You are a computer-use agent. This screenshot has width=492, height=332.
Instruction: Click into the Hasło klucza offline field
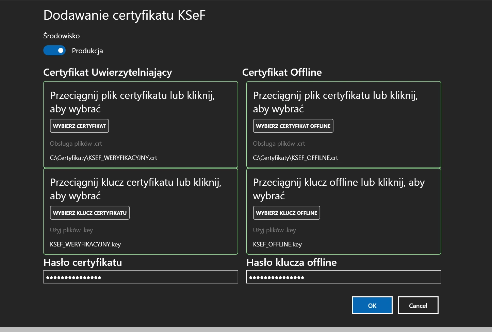344,277
